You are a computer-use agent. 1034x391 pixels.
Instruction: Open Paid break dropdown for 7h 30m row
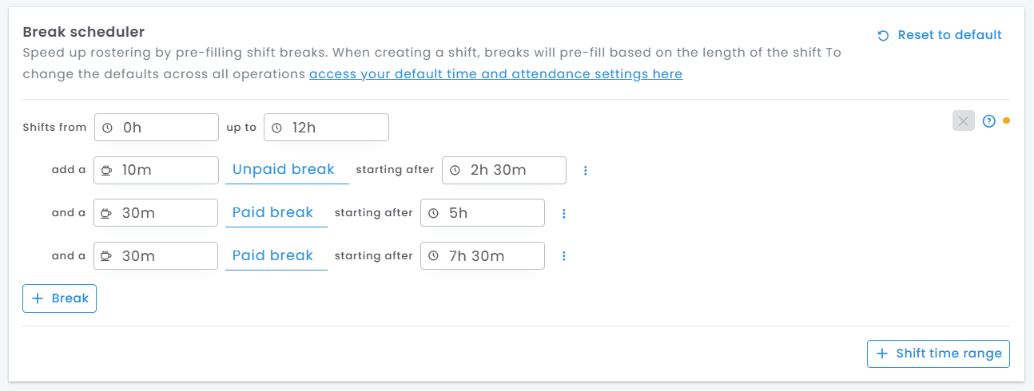(x=276, y=256)
